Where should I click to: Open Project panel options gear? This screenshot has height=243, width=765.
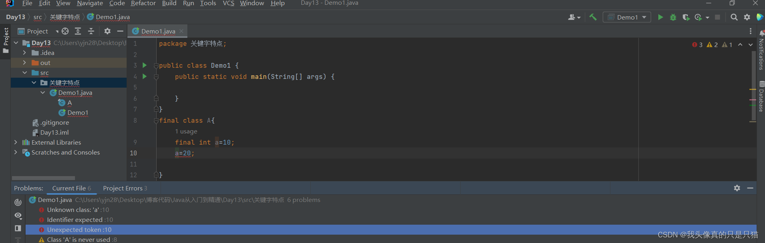(x=107, y=31)
